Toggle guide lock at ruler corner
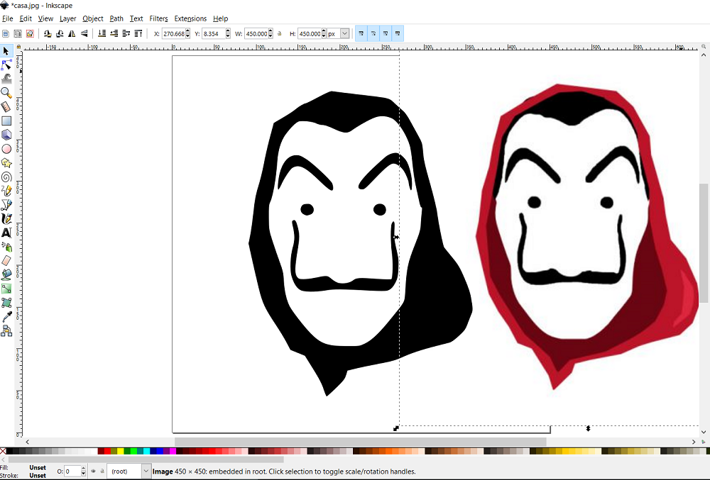 18,47
